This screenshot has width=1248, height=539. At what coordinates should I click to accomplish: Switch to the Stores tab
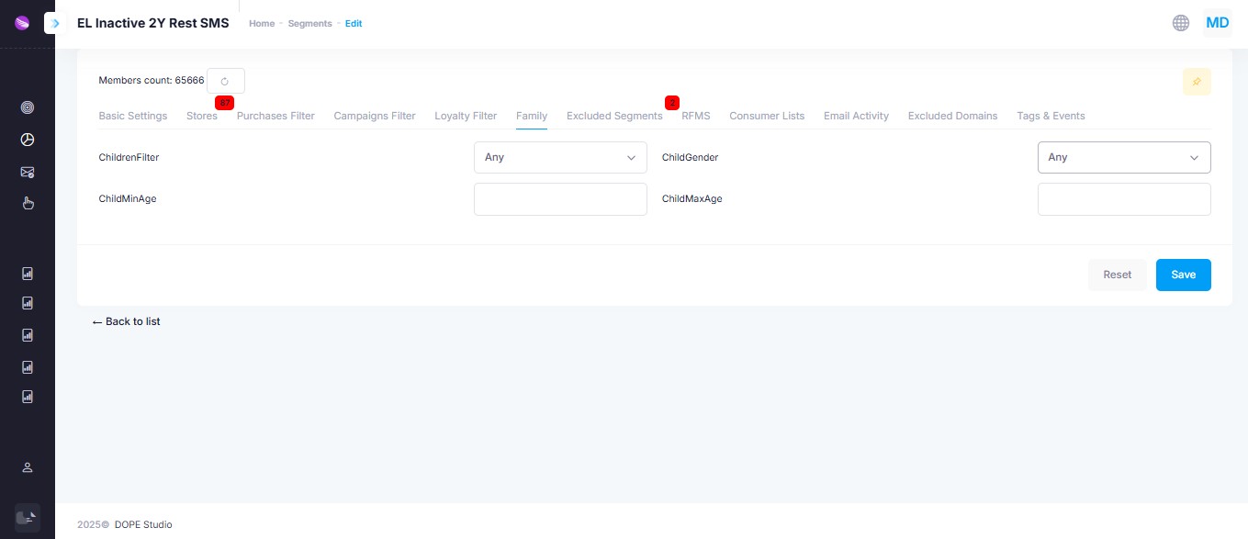click(202, 116)
